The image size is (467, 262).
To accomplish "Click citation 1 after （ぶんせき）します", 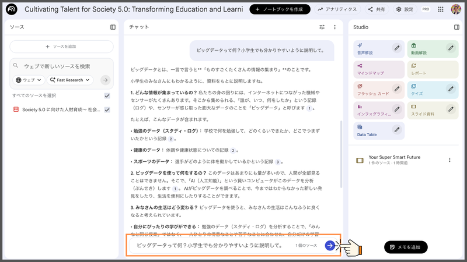I will (x=175, y=189).
